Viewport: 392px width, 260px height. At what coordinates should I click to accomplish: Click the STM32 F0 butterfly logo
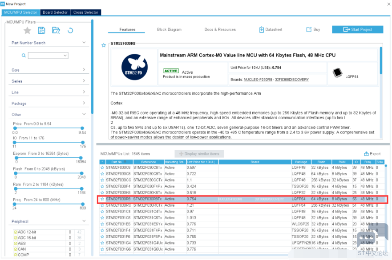(134, 67)
